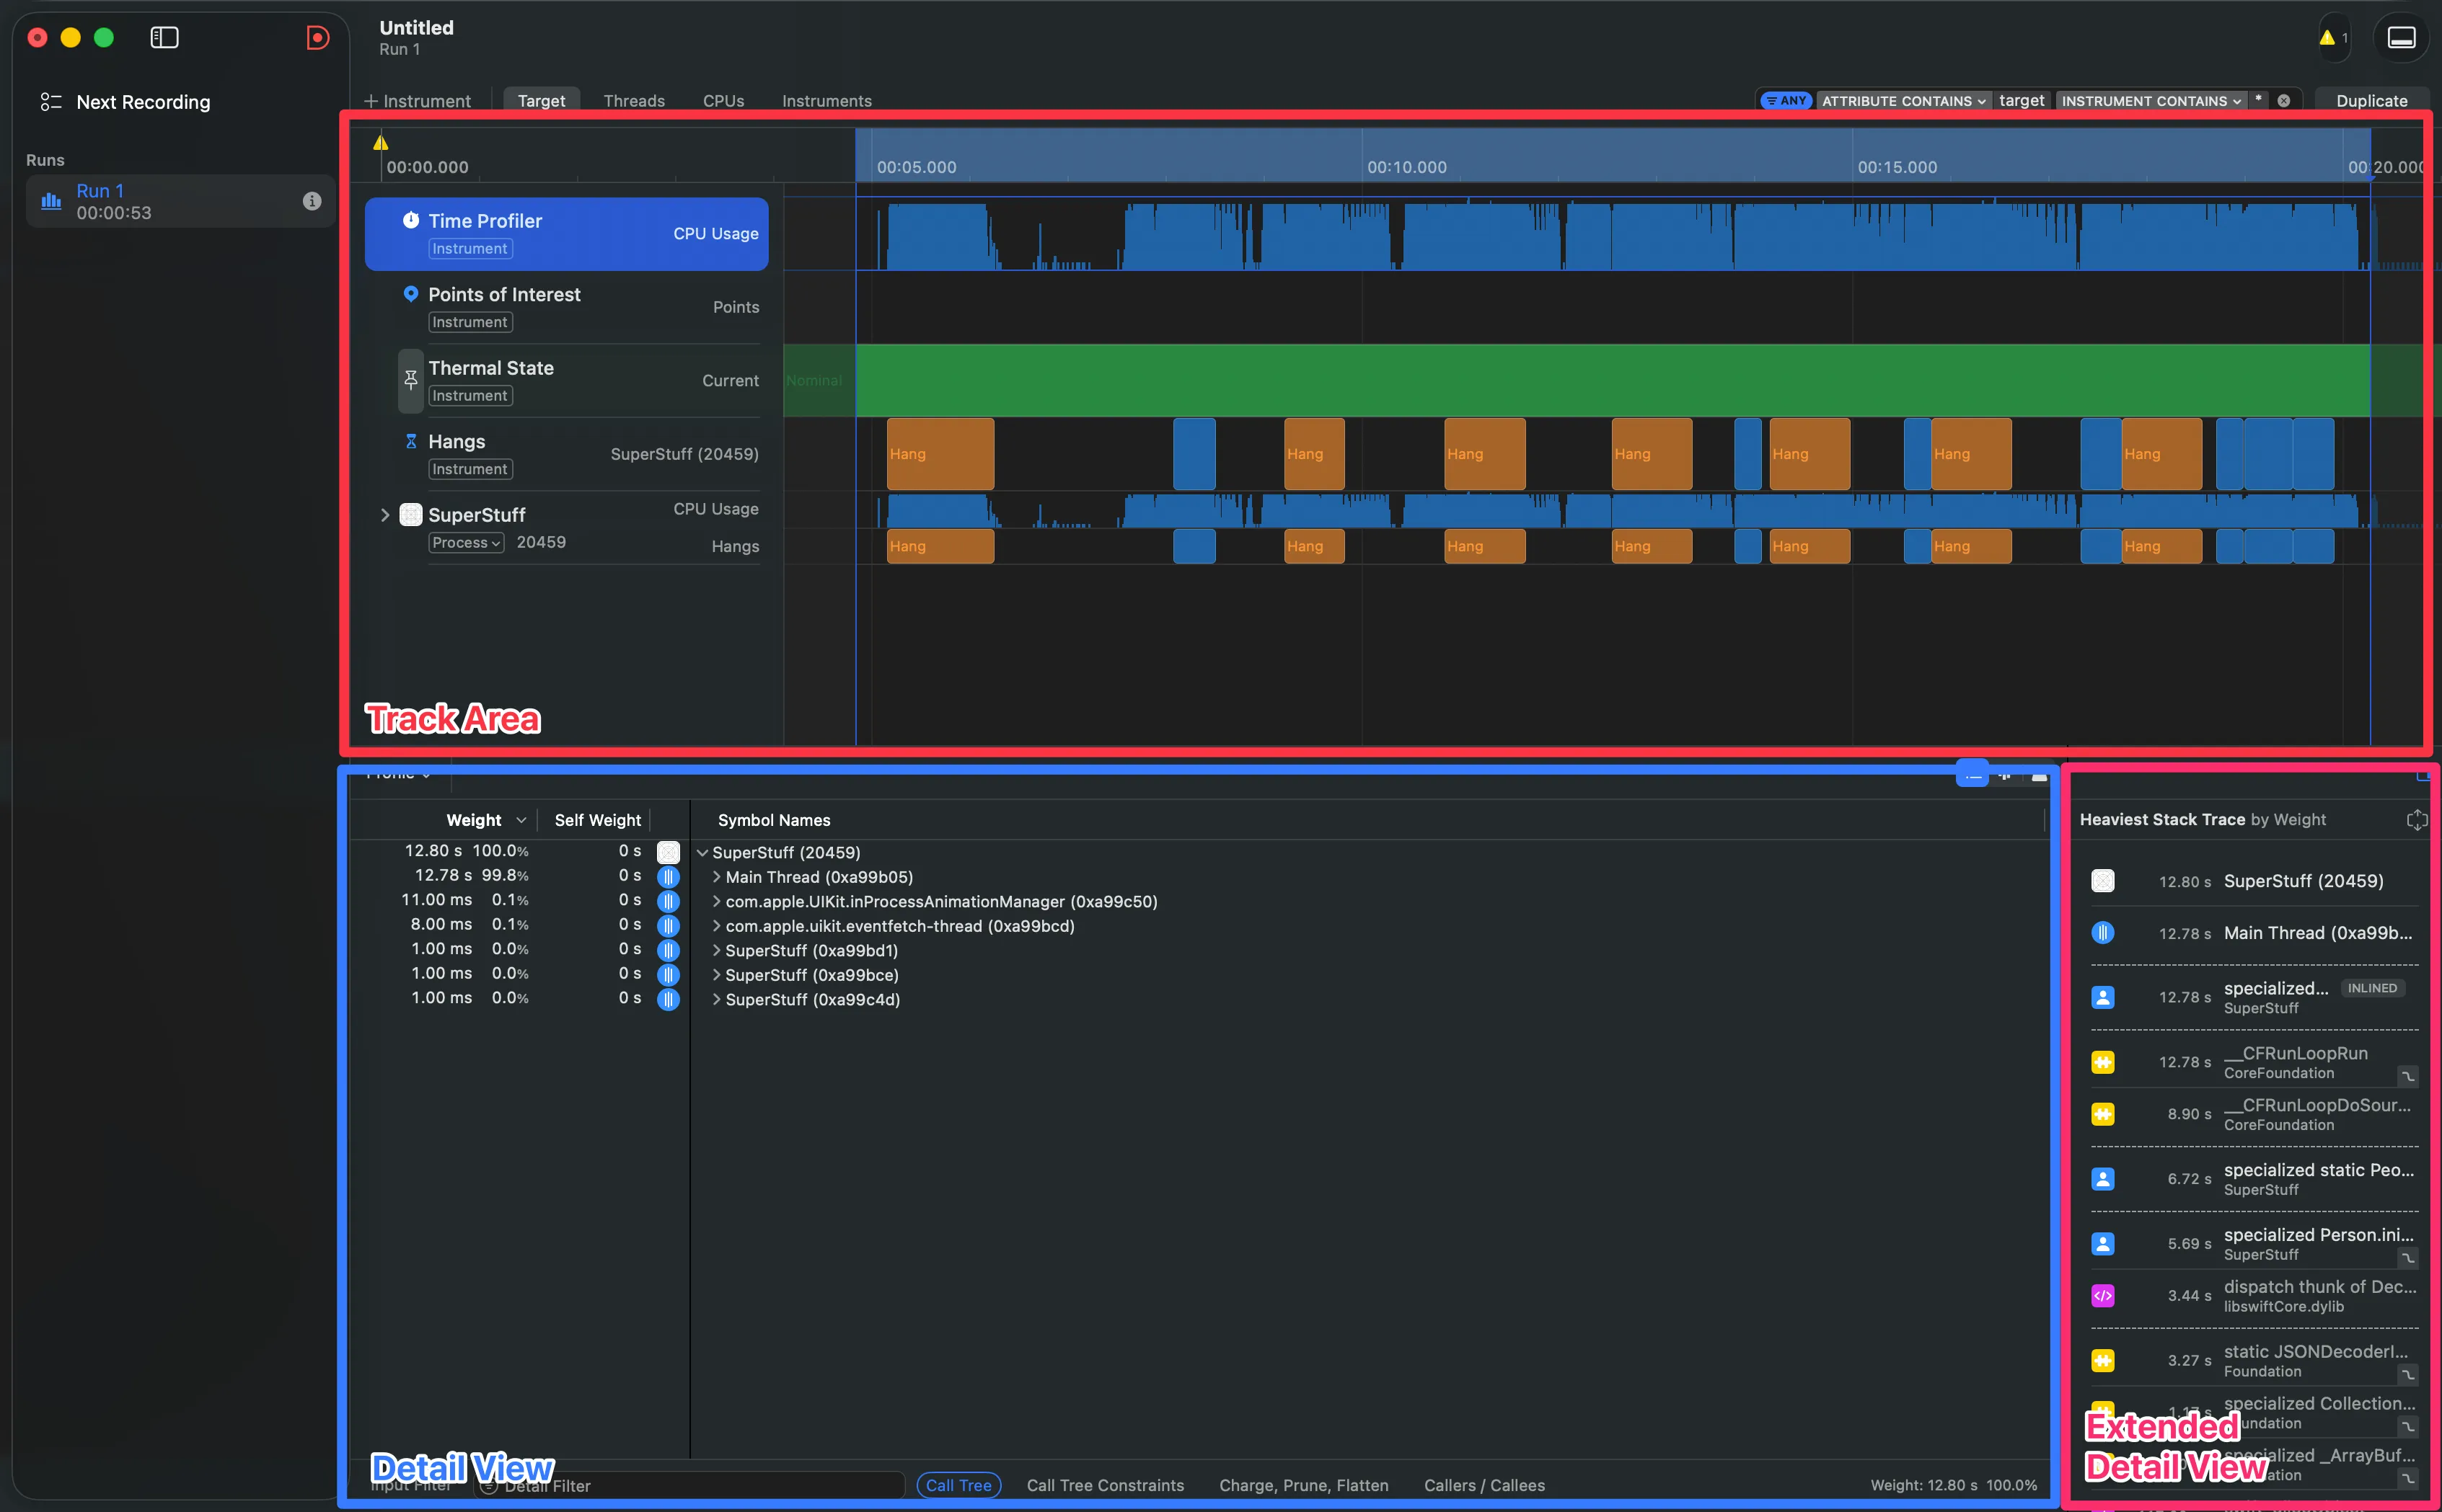Toggle the sidebar visibility icon
2442x1512 pixels.
[164, 38]
